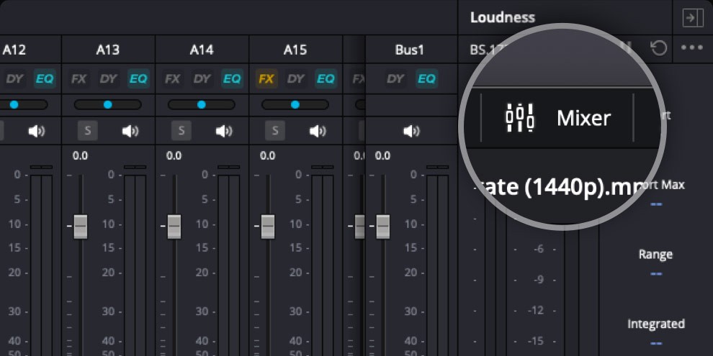Open the Mixer panel button

click(x=558, y=117)
